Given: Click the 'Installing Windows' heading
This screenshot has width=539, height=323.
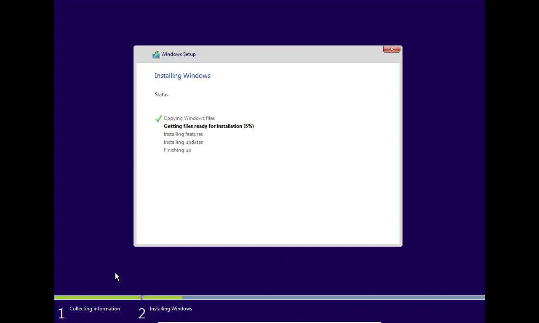Looking at the screenshot, I should (x=182, y=76).
